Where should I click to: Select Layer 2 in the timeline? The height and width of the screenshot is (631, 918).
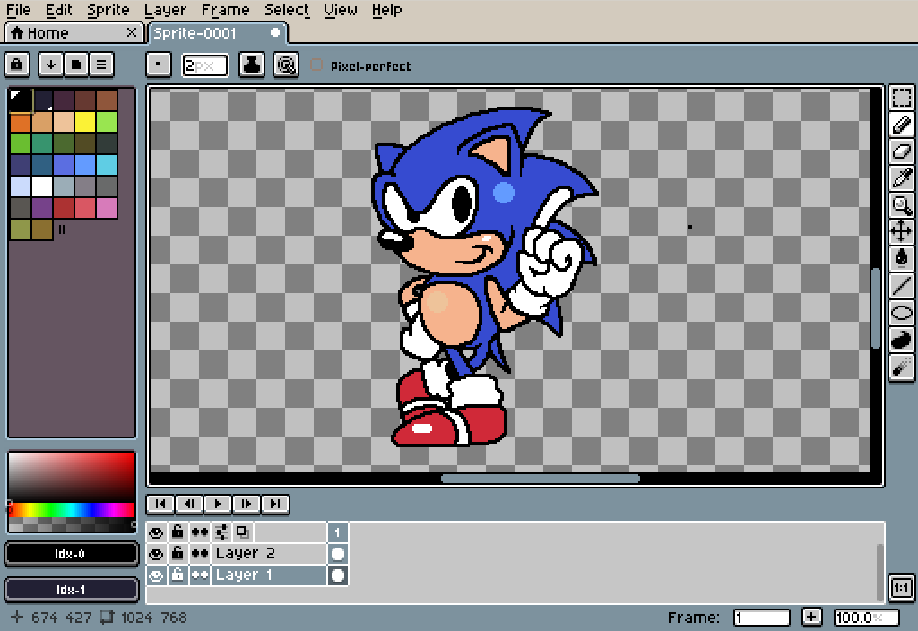(268, 554)
